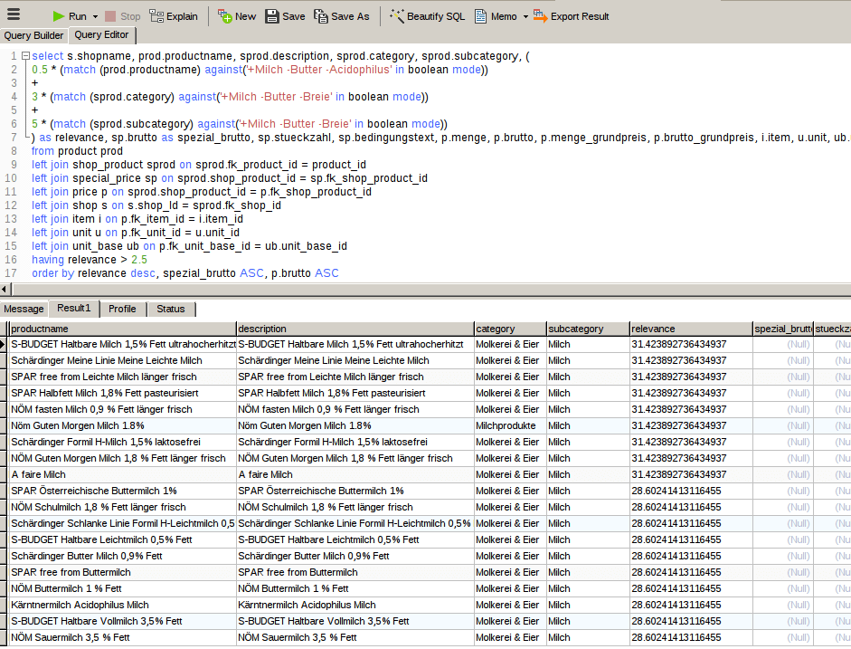Click the Export Result icon

coord(540,16)
